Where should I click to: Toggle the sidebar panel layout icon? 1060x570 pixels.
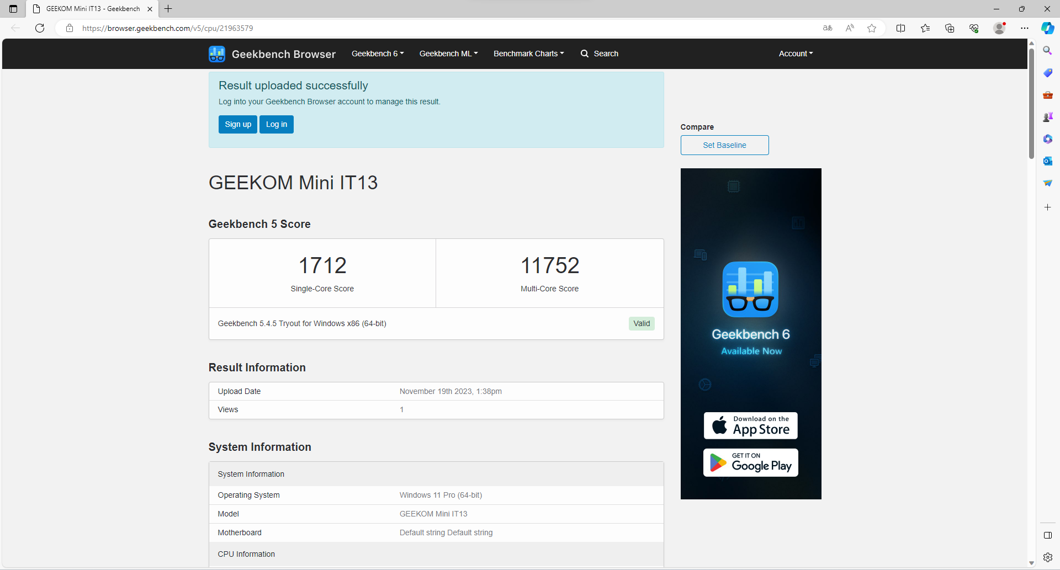(1047, 535)
